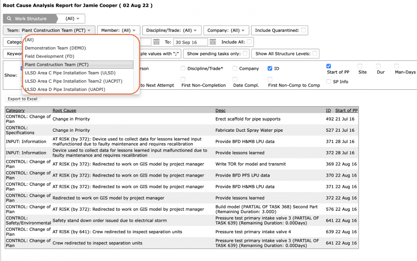Sort table by Root Cause header

pos(64,110)
